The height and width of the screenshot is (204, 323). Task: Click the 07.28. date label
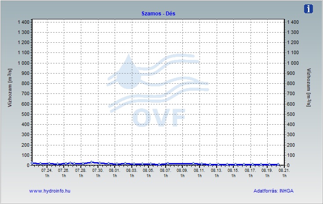(x=80, y=171)
